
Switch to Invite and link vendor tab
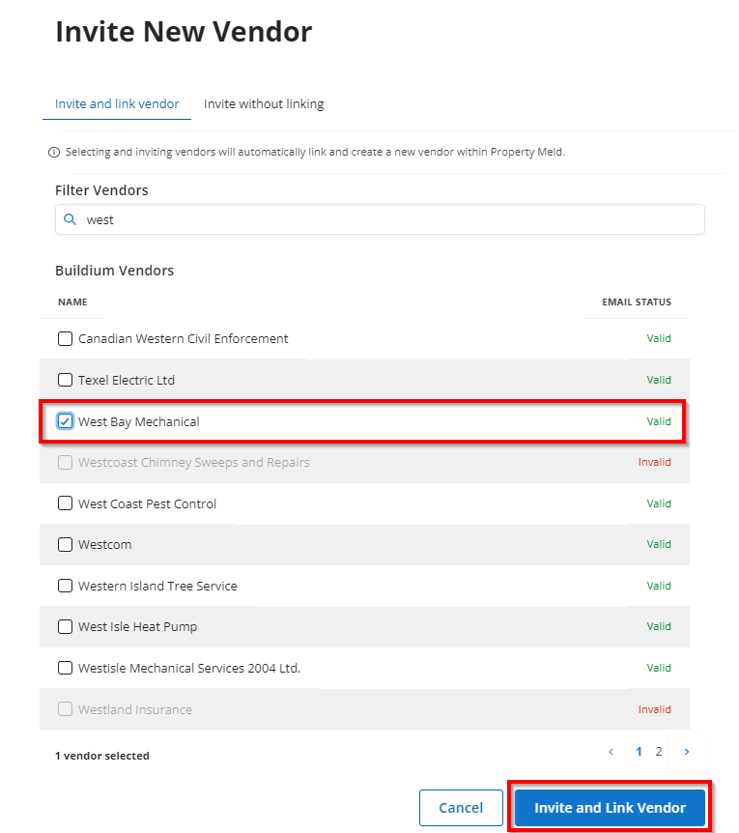tap(117, 103)
